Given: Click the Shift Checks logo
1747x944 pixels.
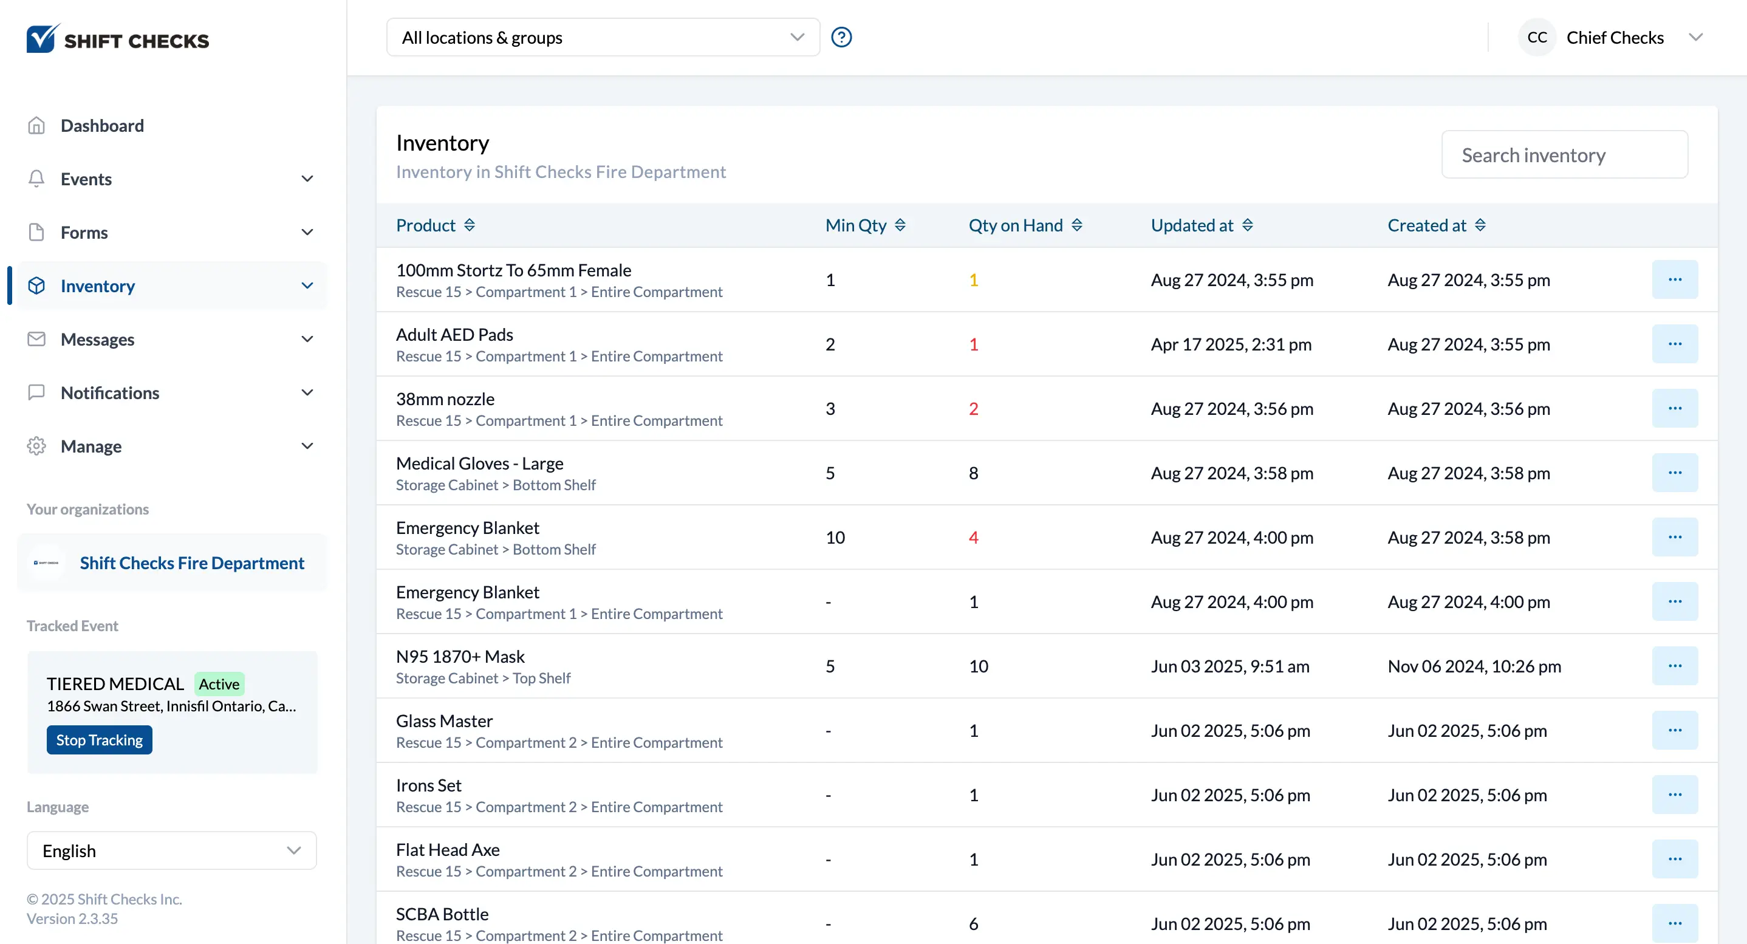Looking at the screenshot, I should pyautogui.click(x=117, y=39).
